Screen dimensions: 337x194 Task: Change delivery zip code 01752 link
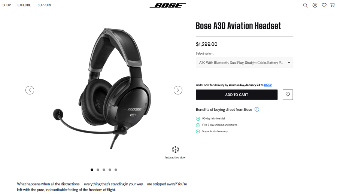(268, 85)
